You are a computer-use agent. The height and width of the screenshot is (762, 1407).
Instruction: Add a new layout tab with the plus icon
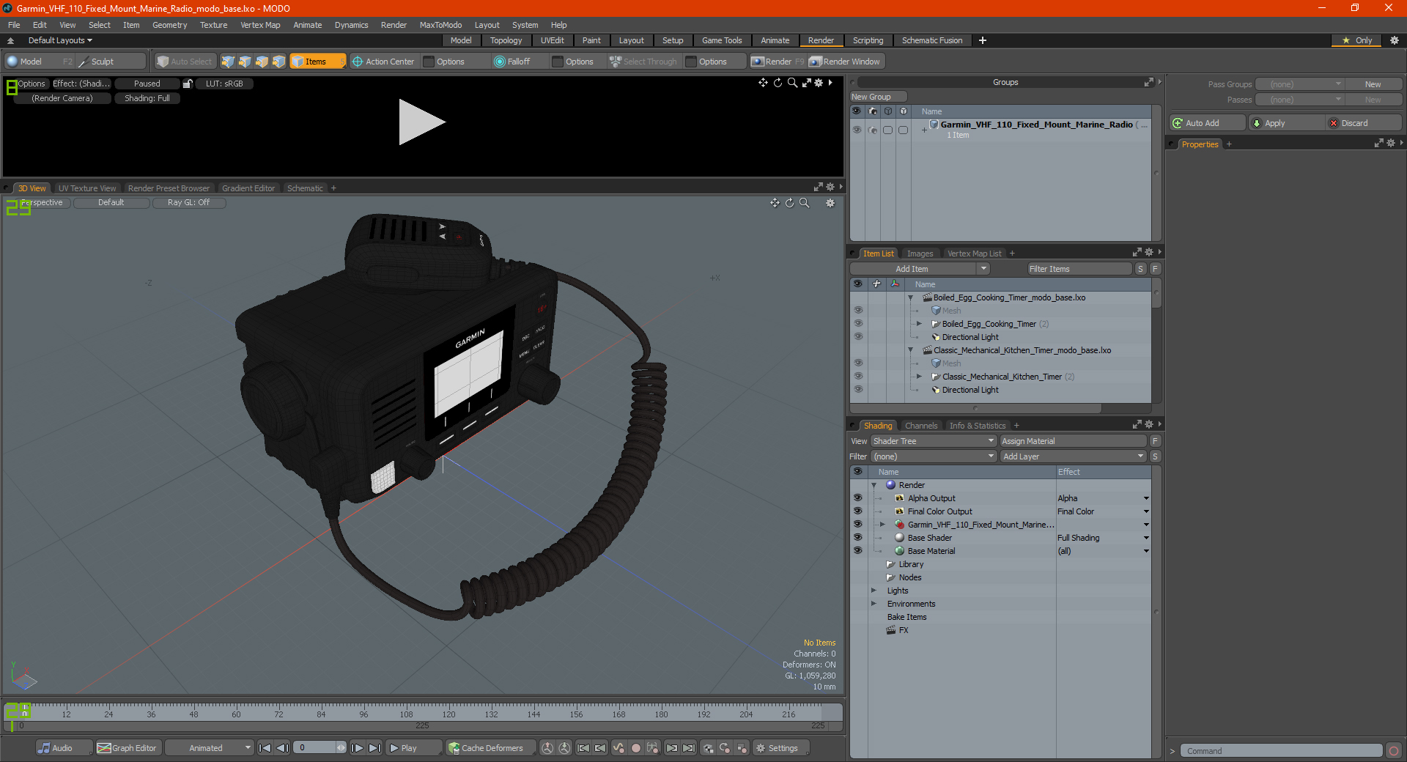(x=983, y=40)
